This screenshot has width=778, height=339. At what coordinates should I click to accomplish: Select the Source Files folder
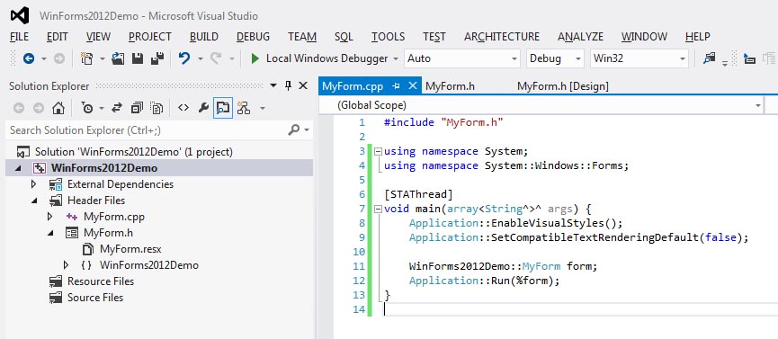pyautogui.click(x=95, y=298)
